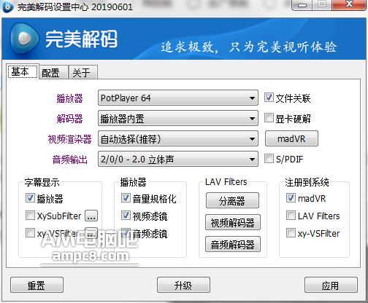Image resolution: width=368 pixels, height=303 pixels.
Task: Toggle 播放器 checkbox under 字幕显示
Action: (x=30, y=198)
